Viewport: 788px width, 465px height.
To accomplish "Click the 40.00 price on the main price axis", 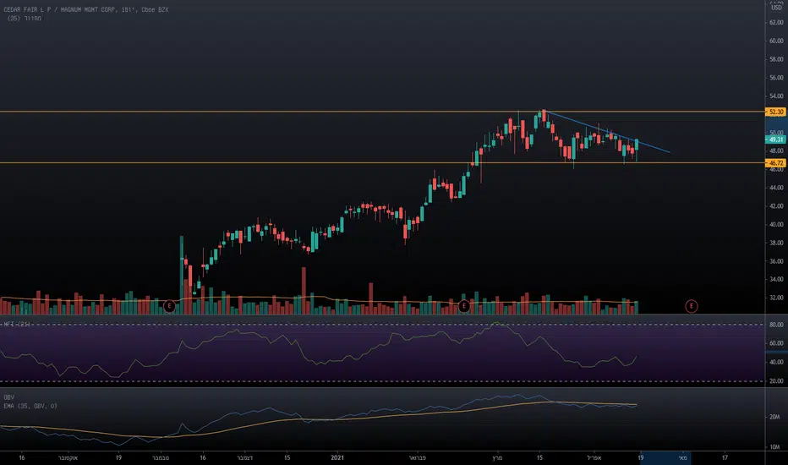I will click(x=776, y=224).
